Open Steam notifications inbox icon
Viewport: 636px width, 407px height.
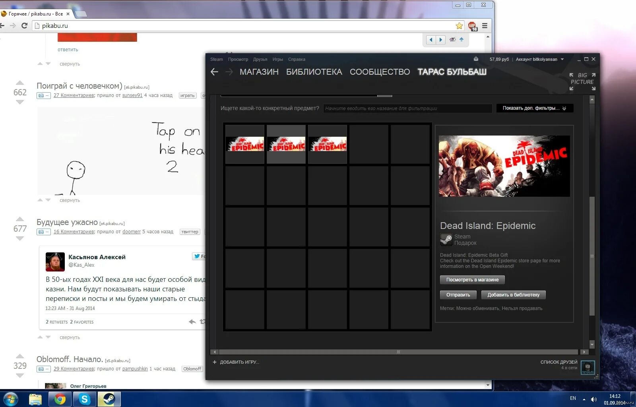(476, 59)
